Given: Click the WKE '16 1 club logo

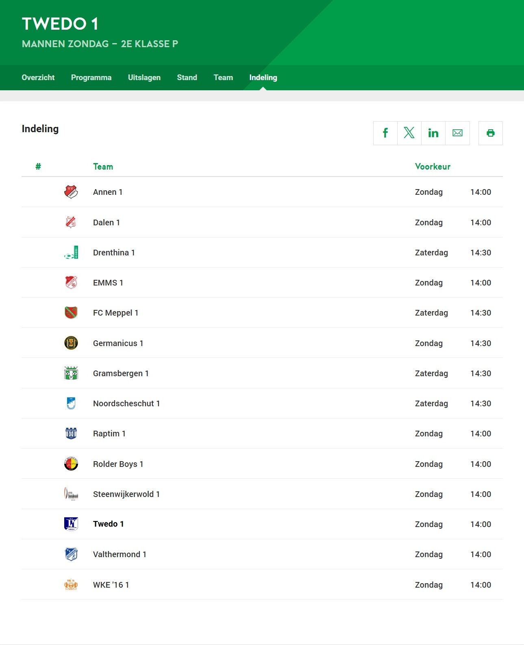Looking at the screenshot, I should coord(71,585).
